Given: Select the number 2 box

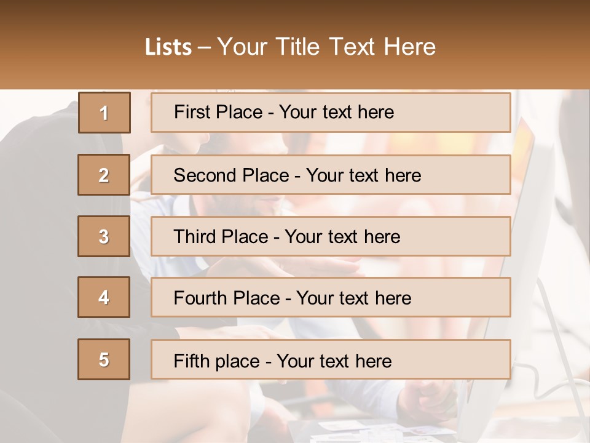Looking at the screenshot, I should click(x=104, y=175).
